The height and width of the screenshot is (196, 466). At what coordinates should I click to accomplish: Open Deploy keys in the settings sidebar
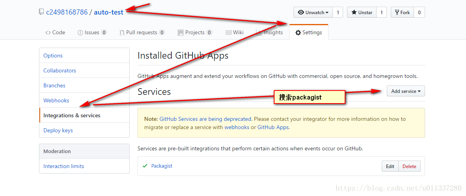(x=84, y=130)
